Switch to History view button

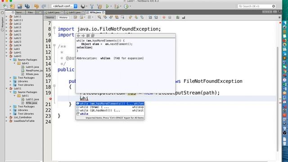(63, 17)
